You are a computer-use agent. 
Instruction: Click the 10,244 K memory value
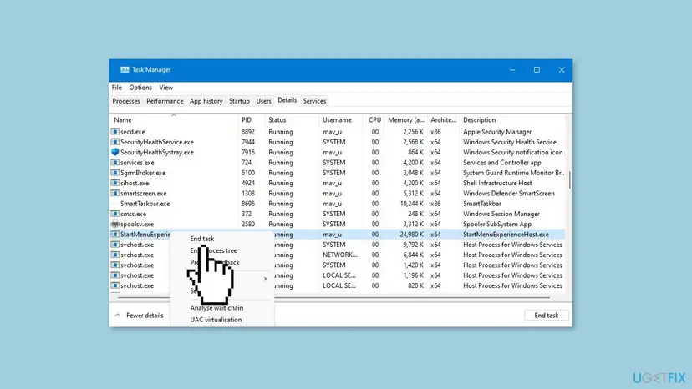pyautogui.click(x=411, y=204)
